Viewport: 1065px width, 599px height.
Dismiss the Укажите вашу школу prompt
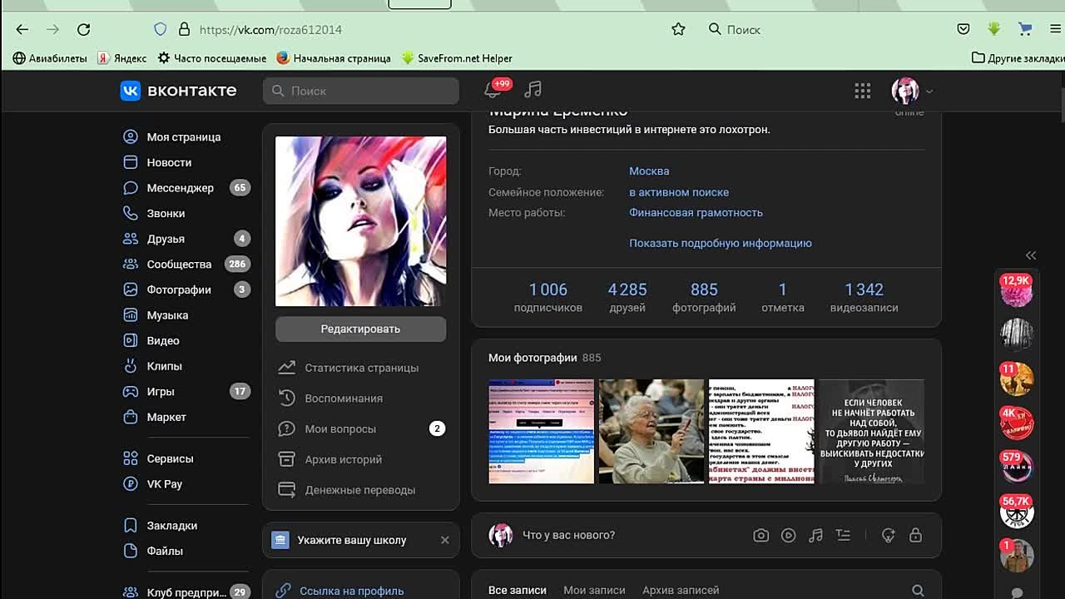[x=445, y=540]
